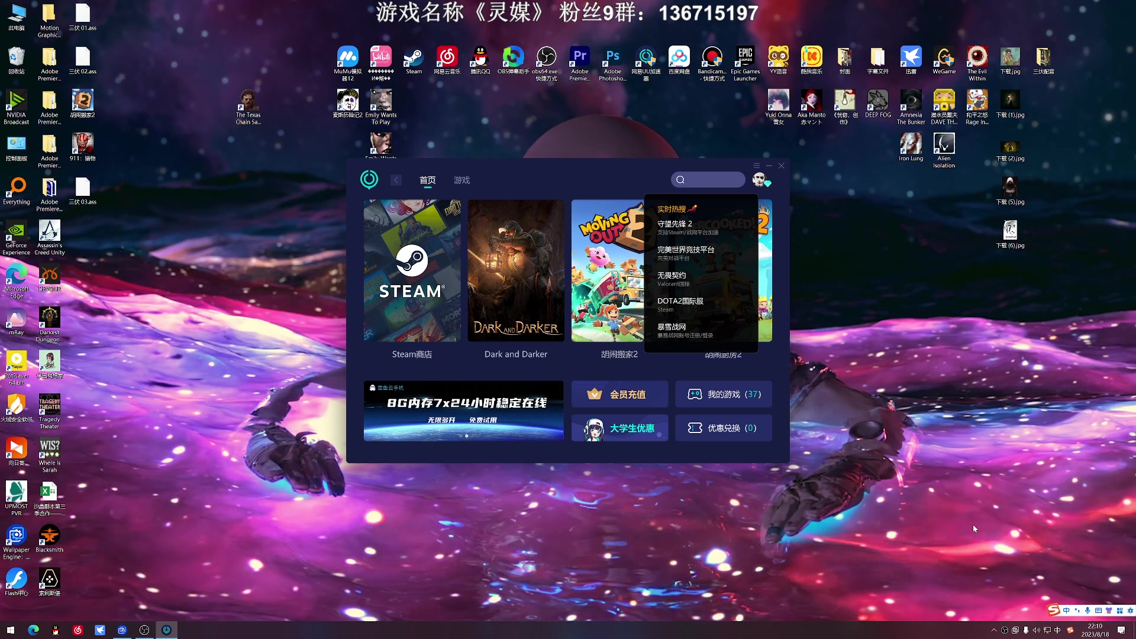The image size is (1136, 639).
Task: Click the taskbar volume speaker icon
Action: point(1036,630)
